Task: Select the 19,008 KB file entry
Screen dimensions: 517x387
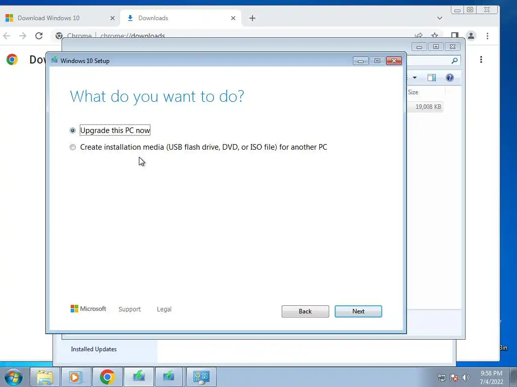Action: tap(425, 107)
